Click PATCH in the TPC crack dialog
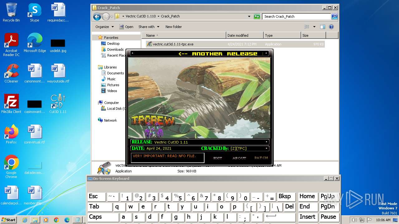The height and width of the screenshot is (224, 399). coord(261,158)
